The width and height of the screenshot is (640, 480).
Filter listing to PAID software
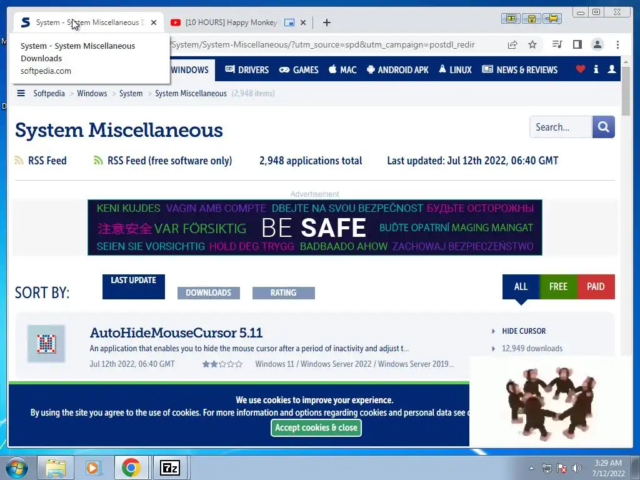coord(596,286)
